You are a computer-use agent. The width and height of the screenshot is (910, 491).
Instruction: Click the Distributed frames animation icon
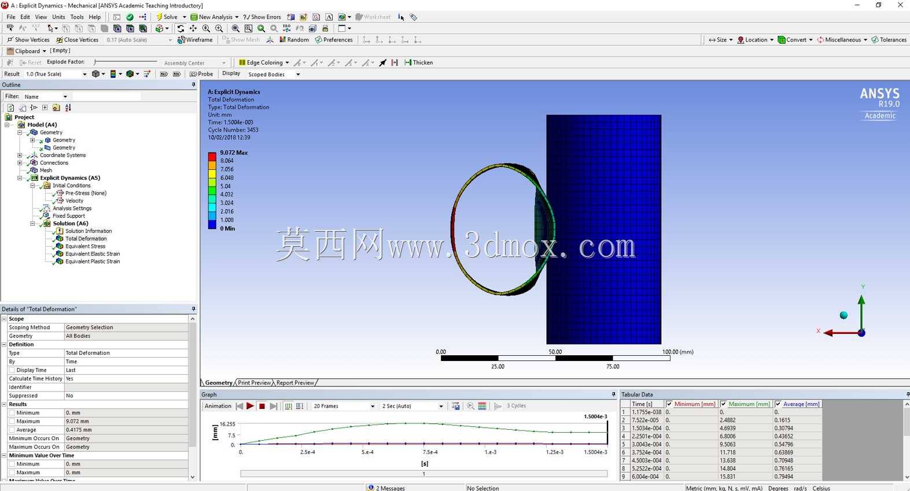pos(288,406)
